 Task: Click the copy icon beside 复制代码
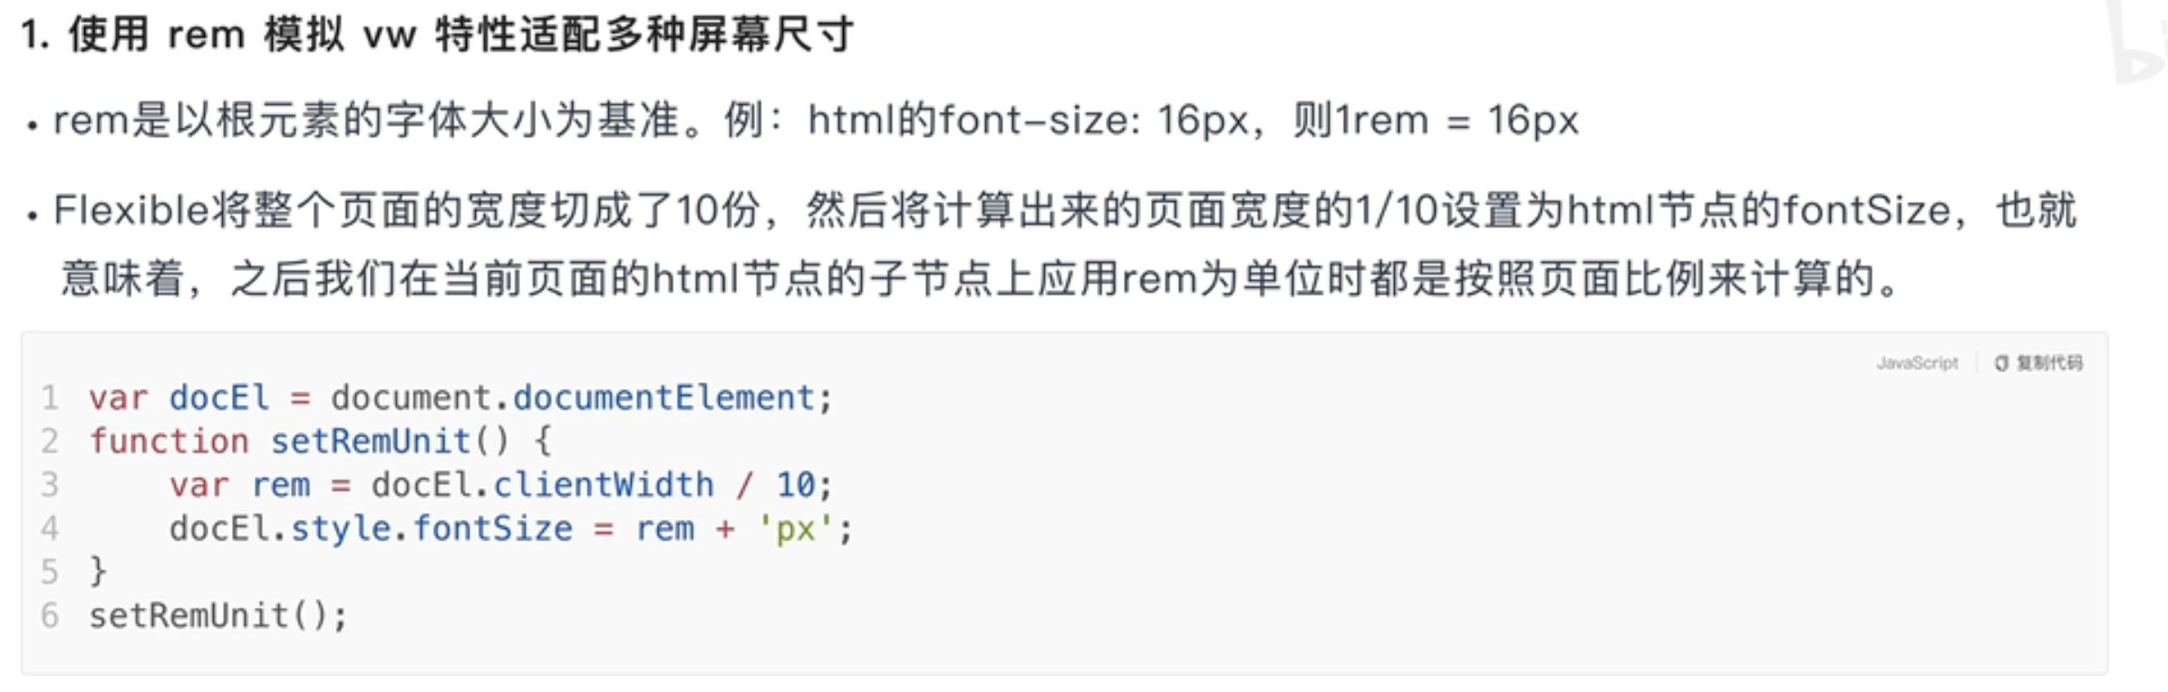tap(2001, 363)
